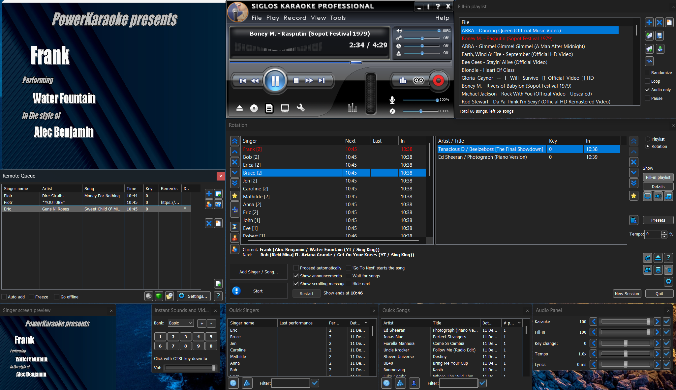Viewport: 676px width, 390px height.
Task: Click the floppy save icon in the Fill-in playlist panel
Action: (660, 36)
